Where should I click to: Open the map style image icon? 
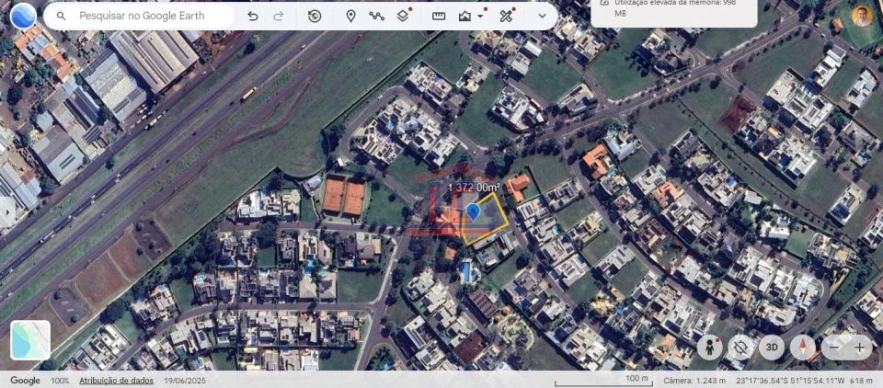[464, 17]
